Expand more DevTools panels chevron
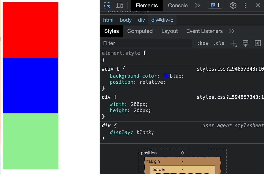Viewport: 264px width, 174px height. click(198, 5)
